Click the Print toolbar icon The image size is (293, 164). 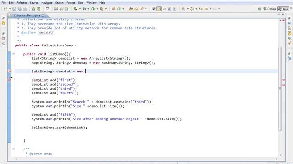25,9
